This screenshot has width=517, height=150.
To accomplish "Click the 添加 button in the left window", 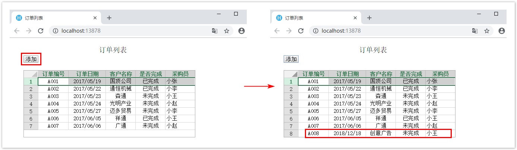I will (x=31, y=59).
